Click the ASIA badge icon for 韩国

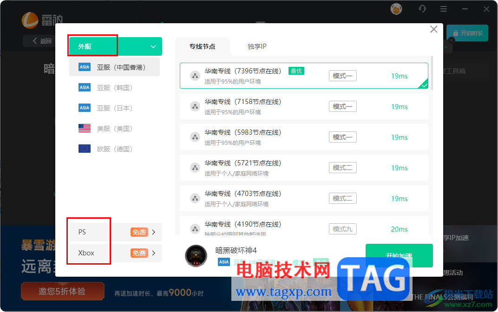pos(85,87)
